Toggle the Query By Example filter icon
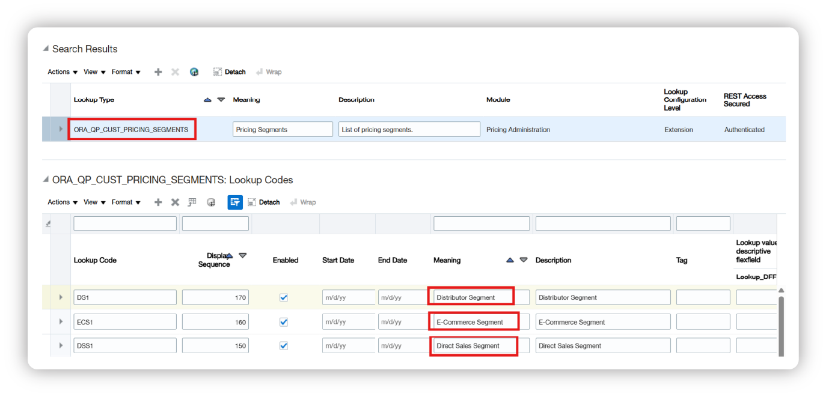 [234, 202]
